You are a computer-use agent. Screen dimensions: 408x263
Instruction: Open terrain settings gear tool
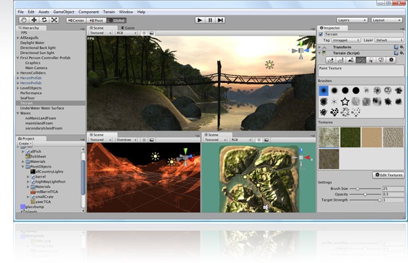coord(392,60)
